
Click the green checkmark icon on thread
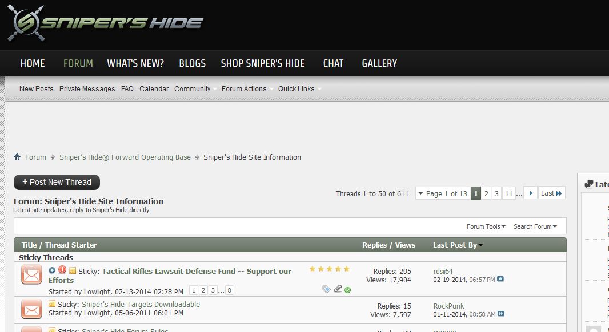click(347, 290)
